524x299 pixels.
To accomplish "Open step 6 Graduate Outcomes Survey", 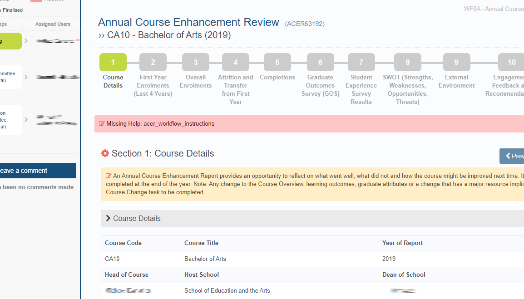I will (320, 63).
